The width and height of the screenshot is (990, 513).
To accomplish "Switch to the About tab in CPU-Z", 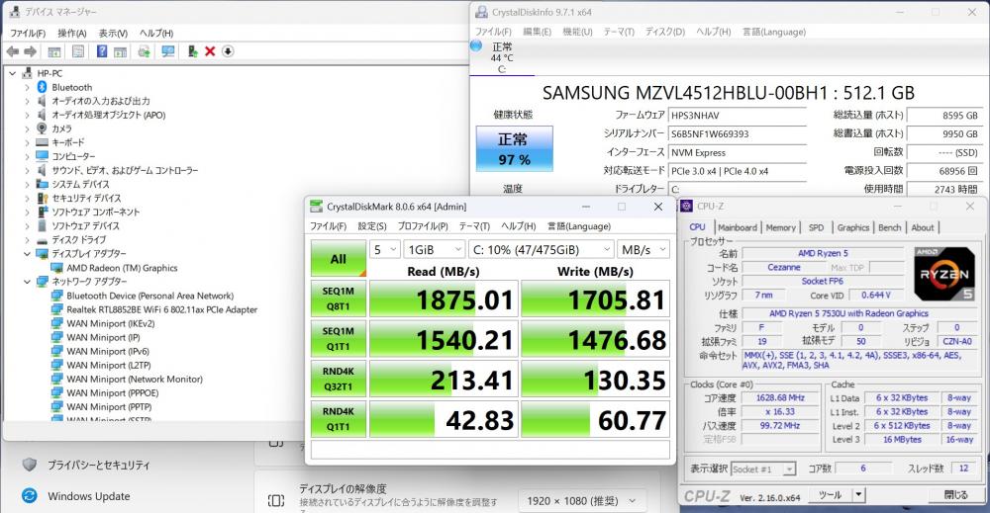I will tap(923, 227).
